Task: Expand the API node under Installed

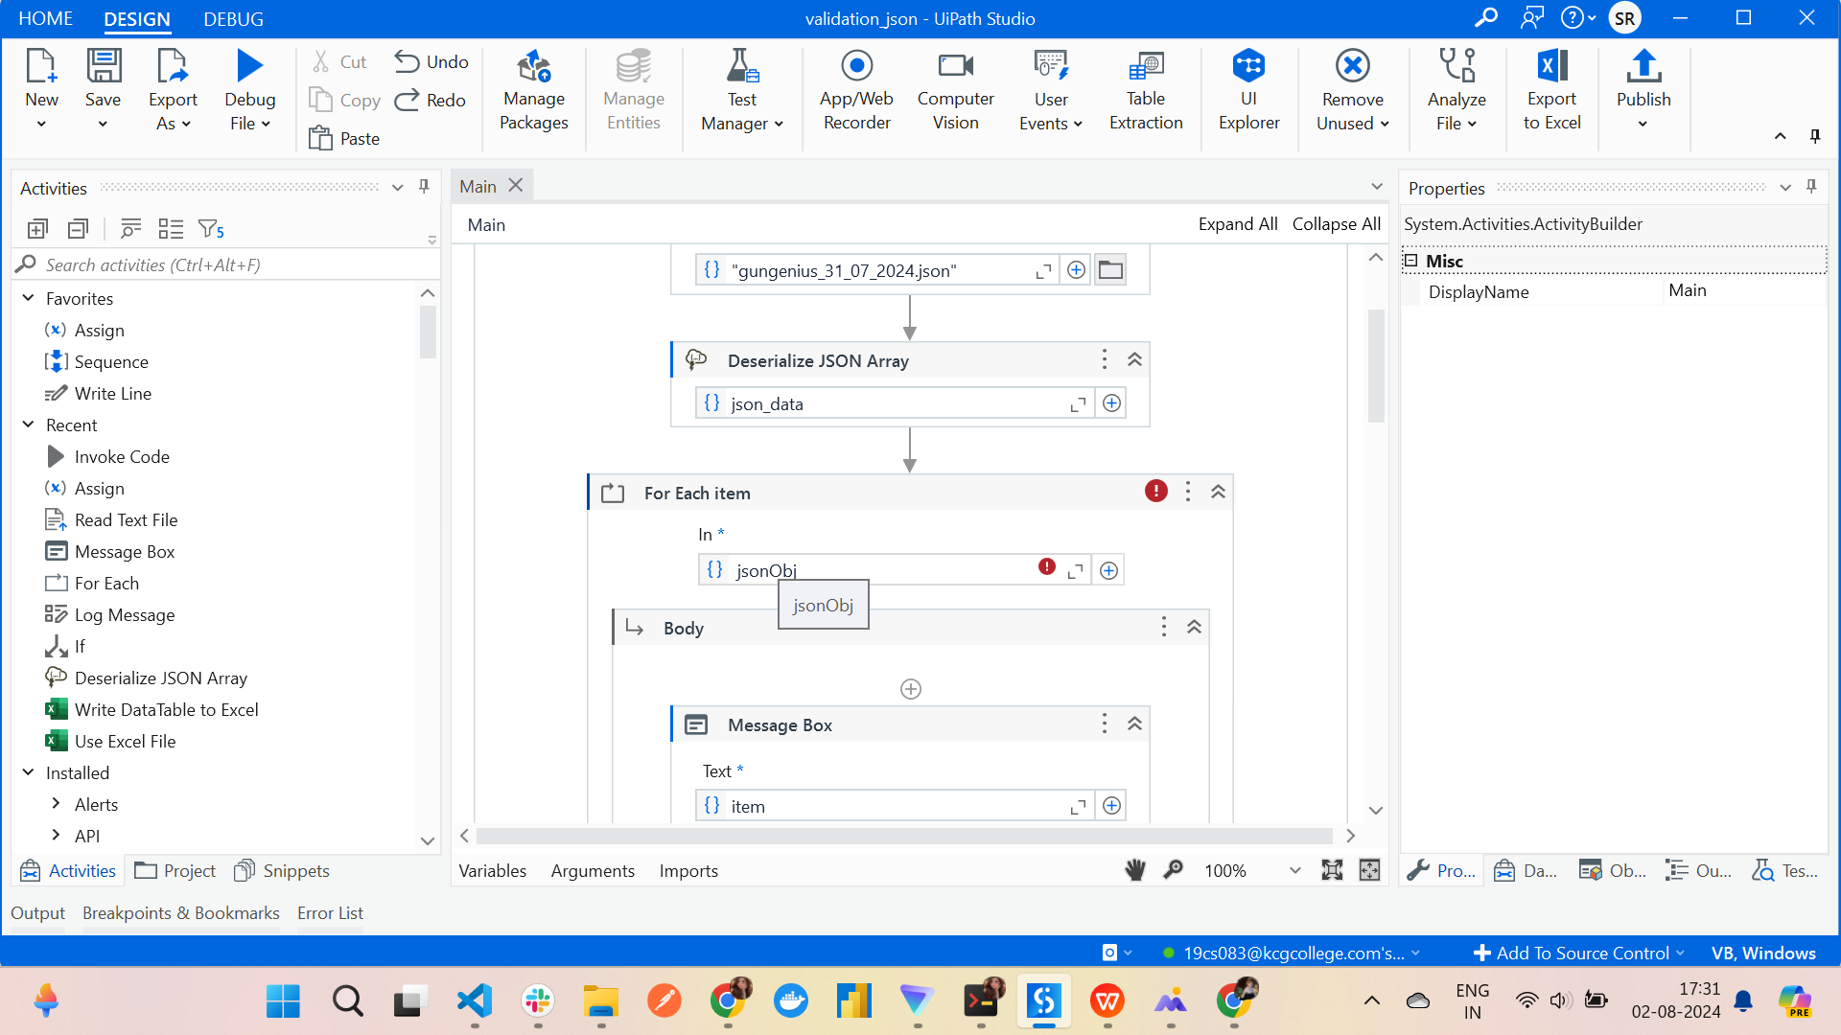Action: 55,836
